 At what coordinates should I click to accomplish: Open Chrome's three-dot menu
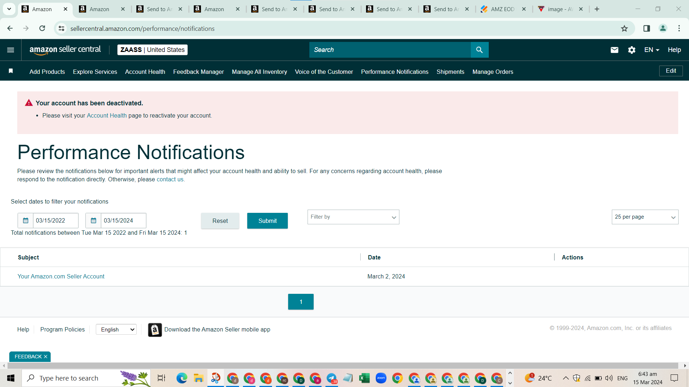click(679, 28)
